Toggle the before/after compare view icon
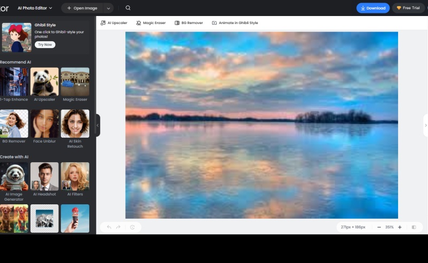This screenshot has height=263, width=428. coord(414,227)
